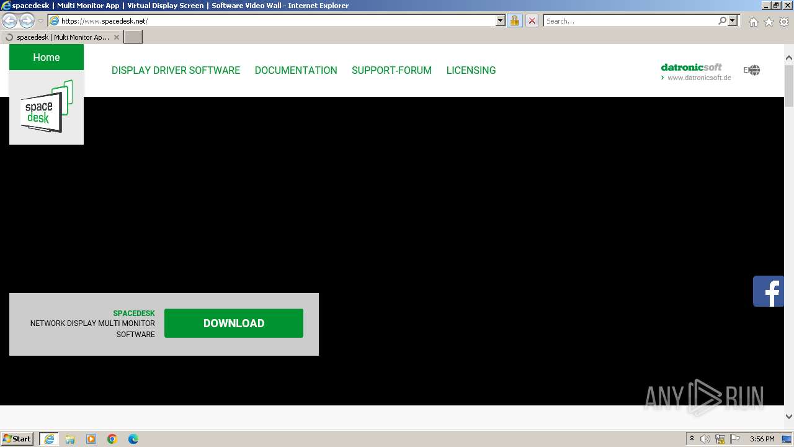
Task: Click the search magnifier icon
Action: pos(722,20)
